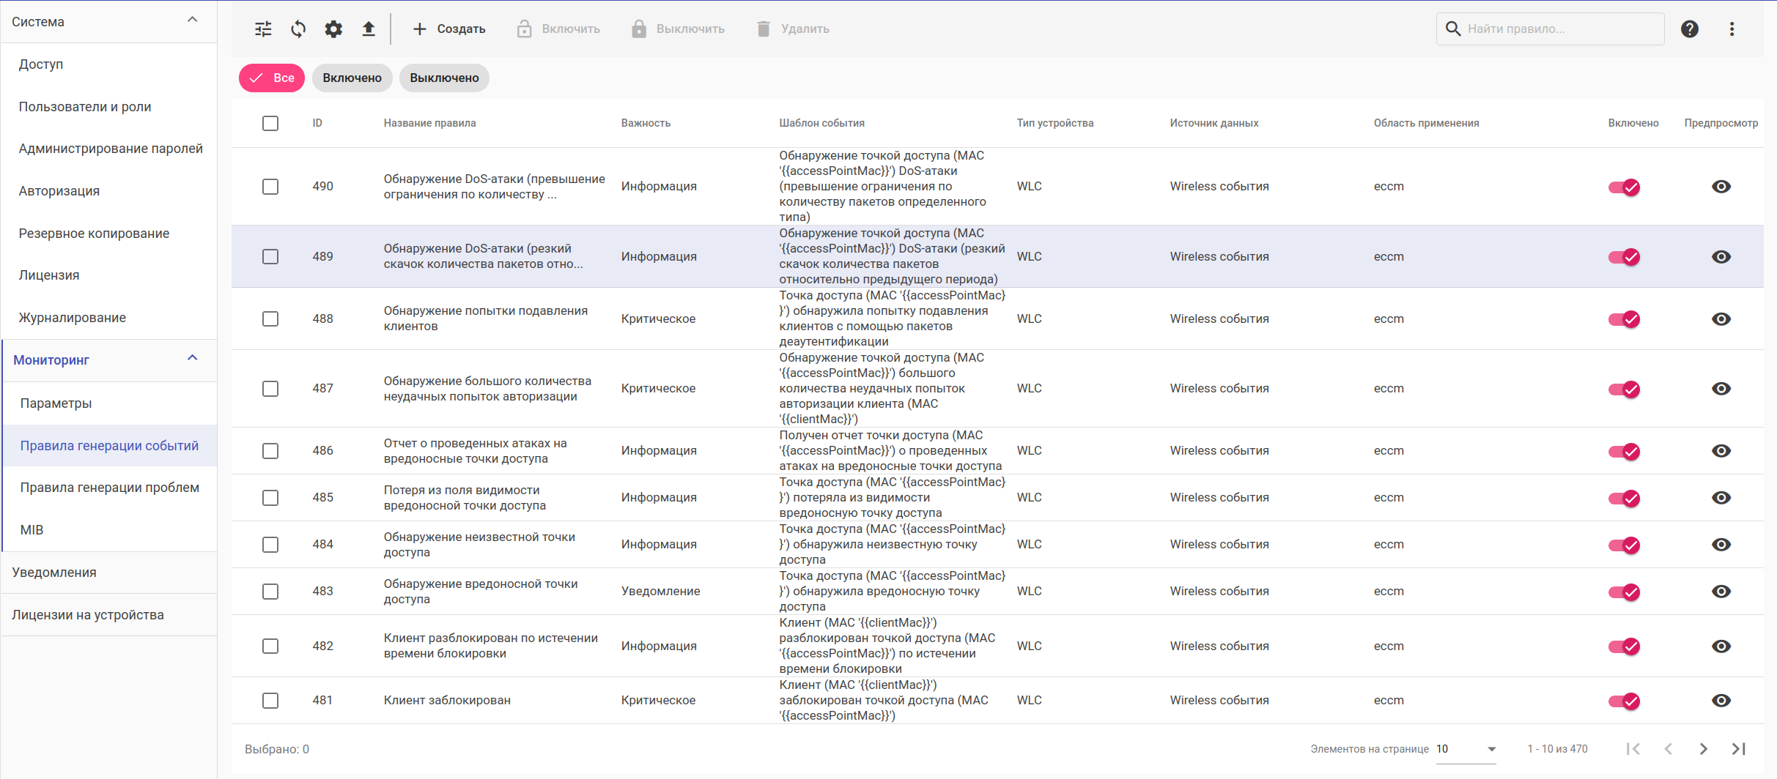
Task: Click the Создать button
Action: tap(449, 29)
